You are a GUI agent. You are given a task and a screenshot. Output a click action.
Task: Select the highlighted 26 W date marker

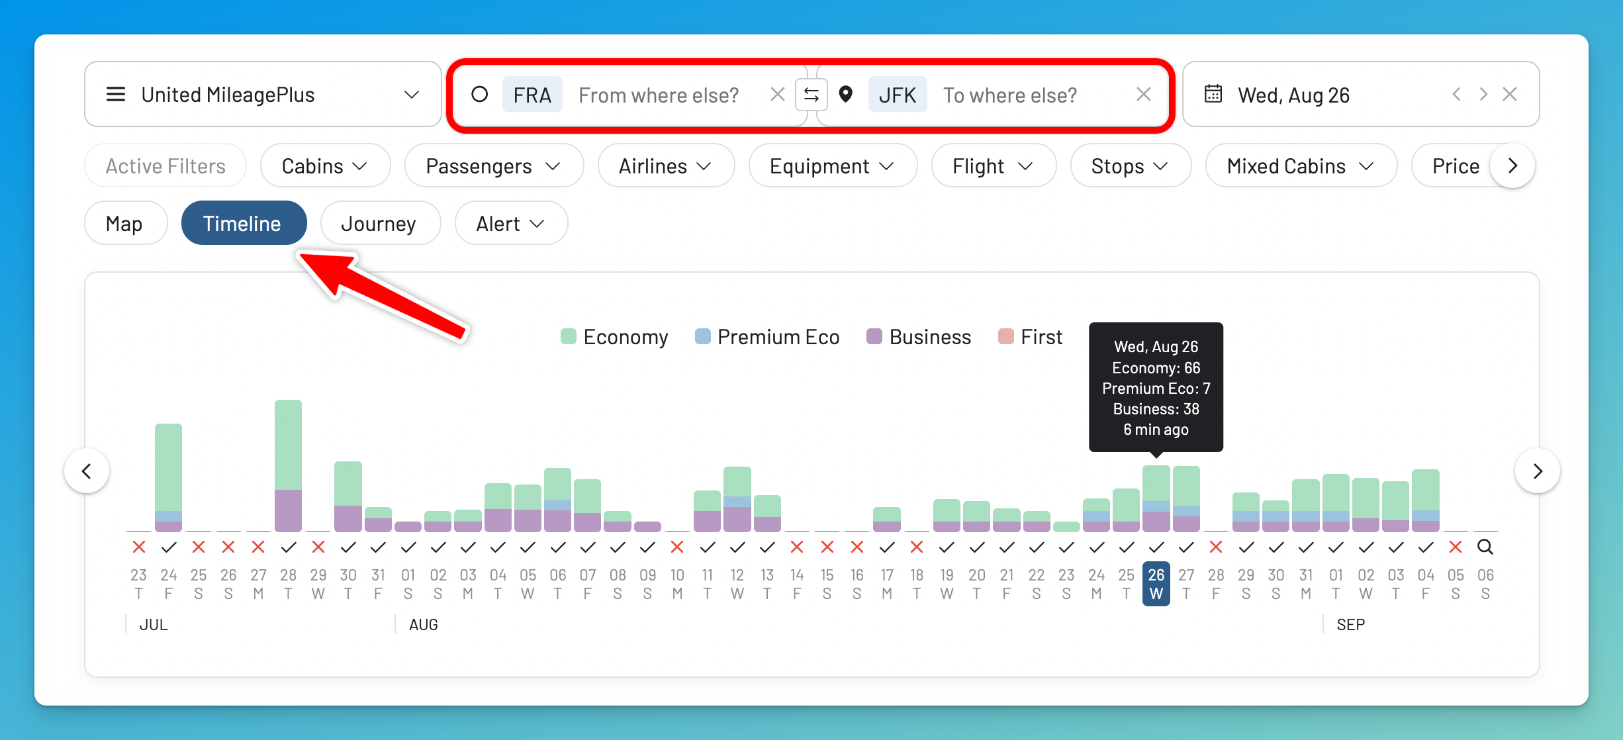click(x=1156, y=584)
